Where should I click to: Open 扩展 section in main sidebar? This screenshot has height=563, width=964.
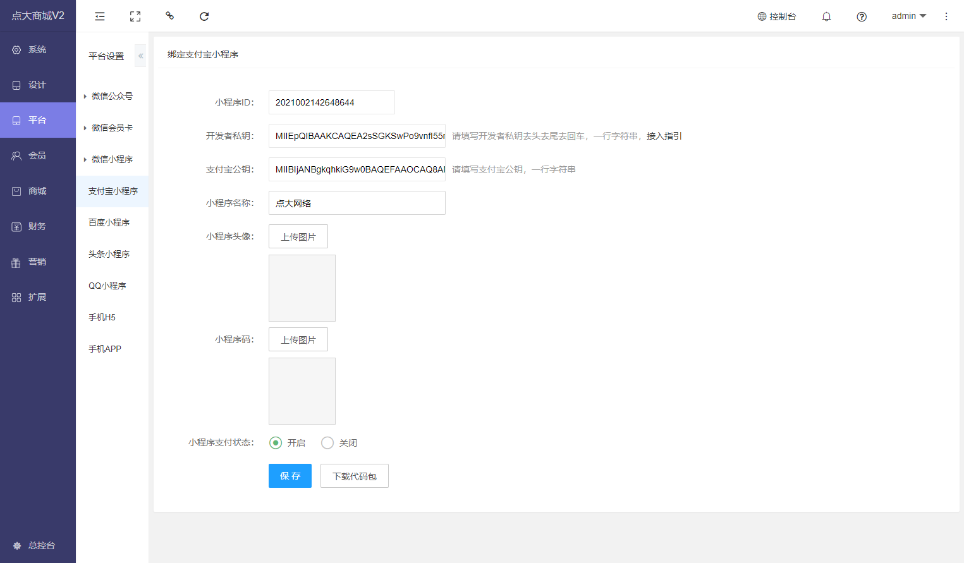click(38, 297)
